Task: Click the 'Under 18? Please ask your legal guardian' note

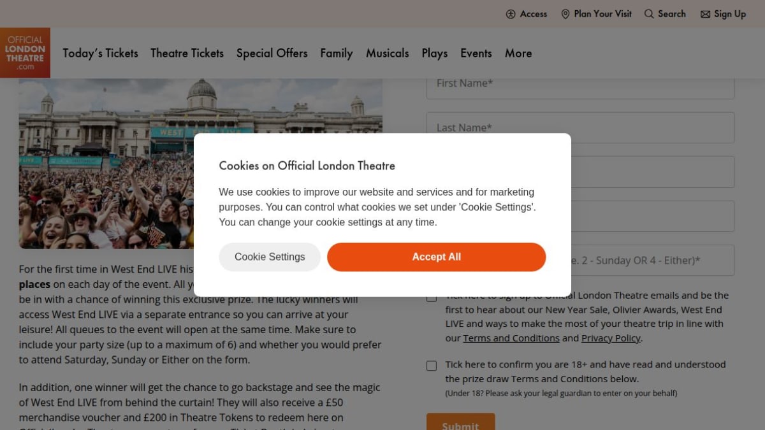Action: point(561,393)
